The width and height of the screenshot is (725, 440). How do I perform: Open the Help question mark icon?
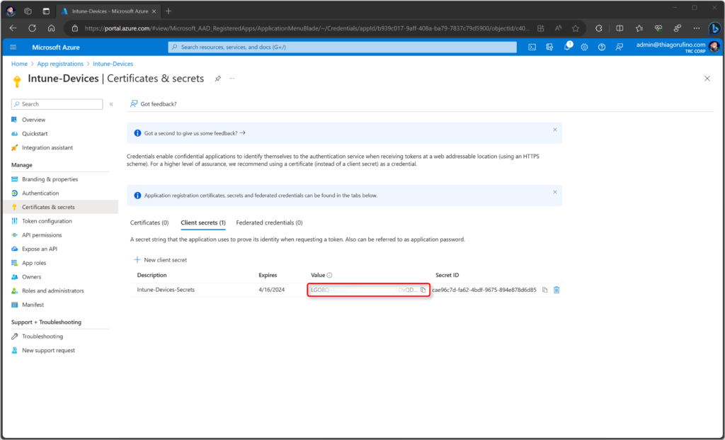click(x=603, y=47)
